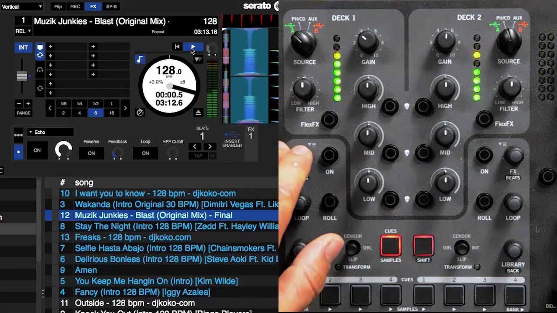Switch to multi-FX mode three dots icon
This screenshot has width=557, height=313.
(x=18, y=135)
